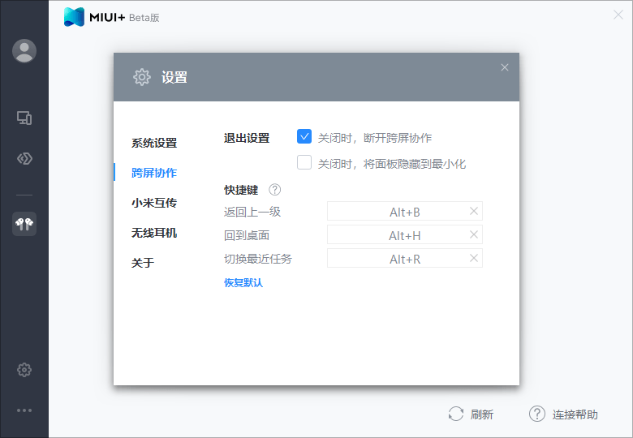Click the Mi Share transfer sidebar icon
The height and width of the screenshot is (438, 633).
coord(24,158)
